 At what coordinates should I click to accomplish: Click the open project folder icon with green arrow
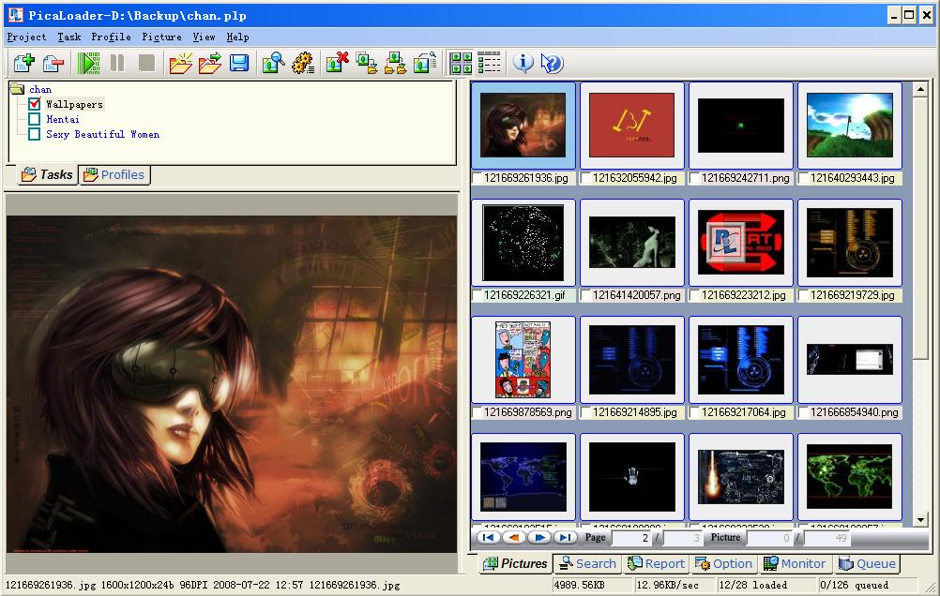(210, 63)
